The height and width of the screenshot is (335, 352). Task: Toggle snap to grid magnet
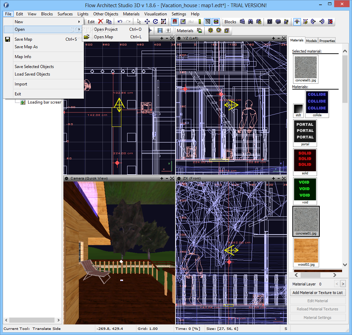pos(175,22)
